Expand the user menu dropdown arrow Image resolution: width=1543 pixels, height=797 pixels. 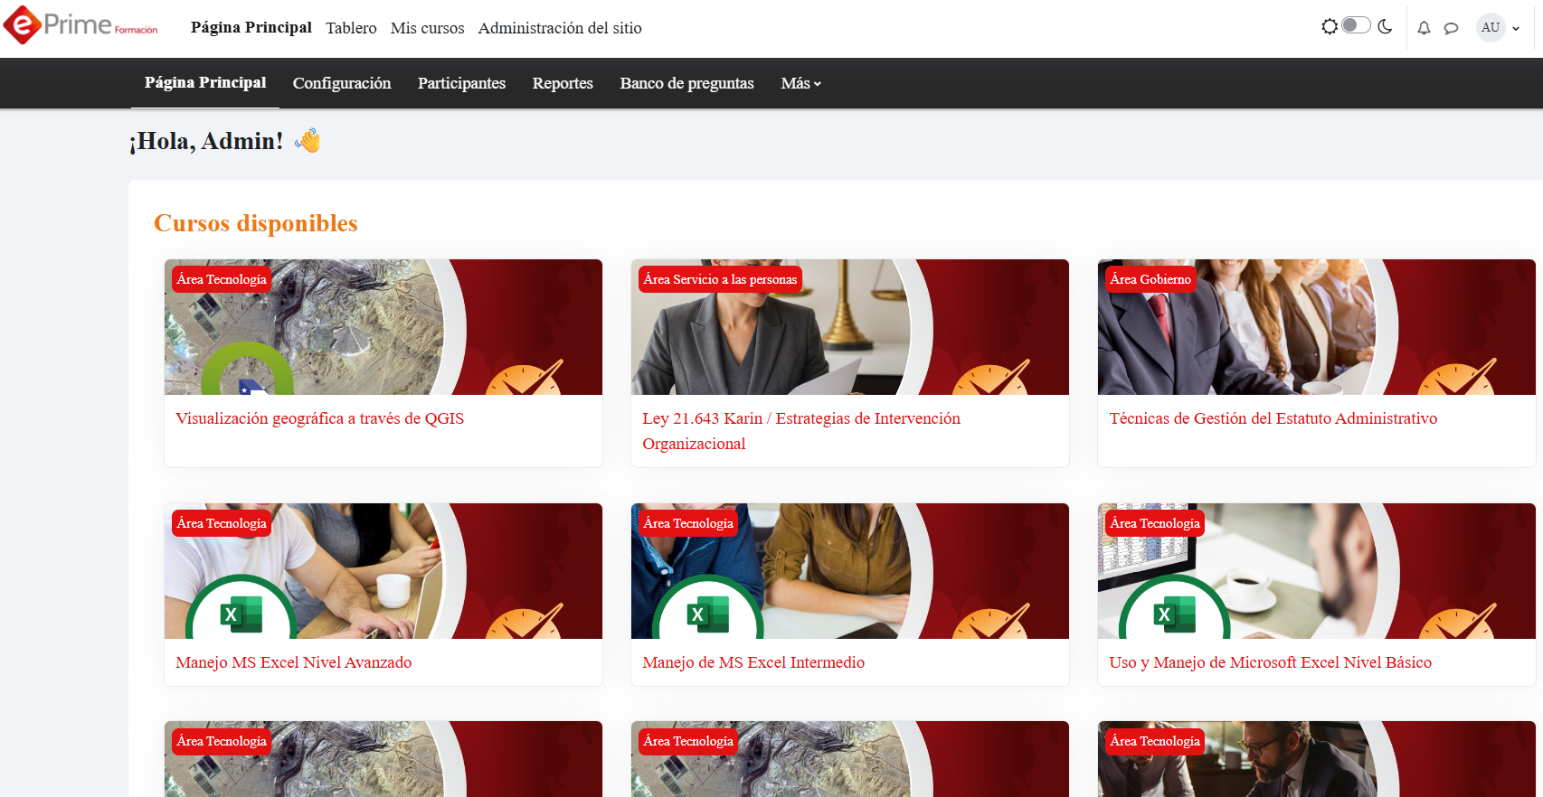1516,28
